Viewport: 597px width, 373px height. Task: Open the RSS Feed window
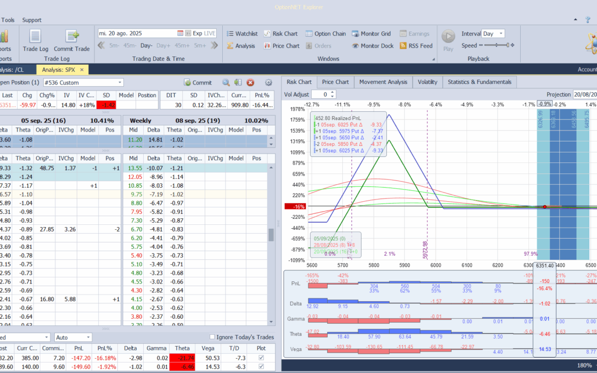(x=416, y=46)
